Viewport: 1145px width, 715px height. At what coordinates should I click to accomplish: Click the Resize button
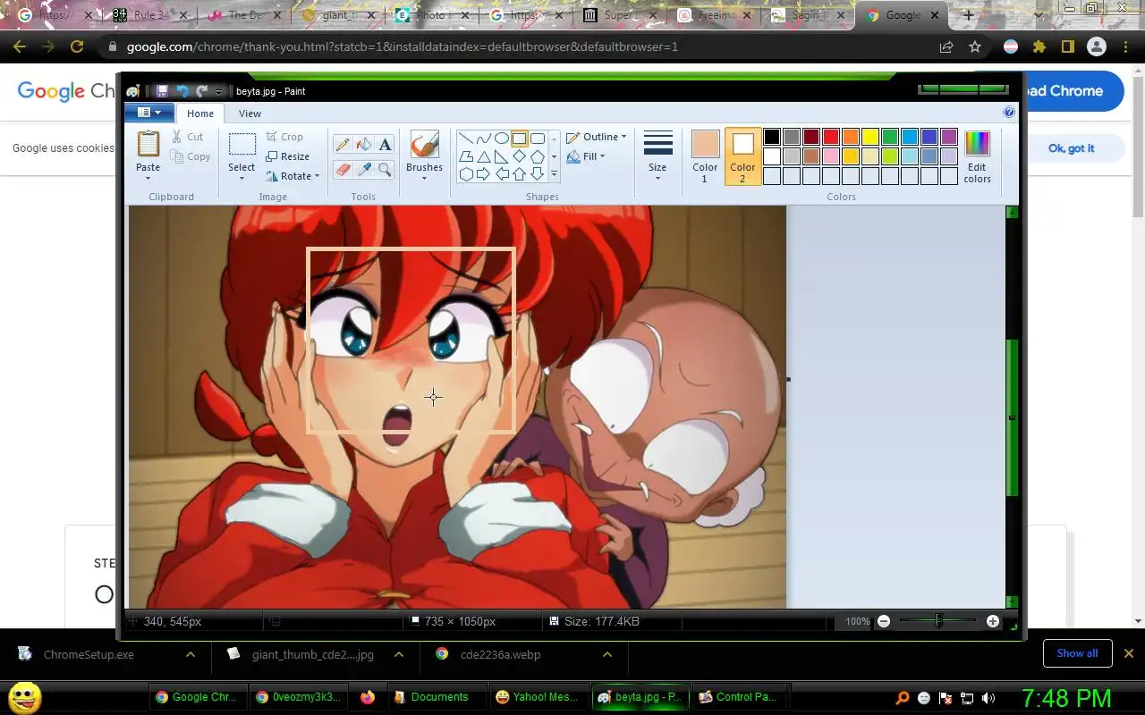click(288, 156)
